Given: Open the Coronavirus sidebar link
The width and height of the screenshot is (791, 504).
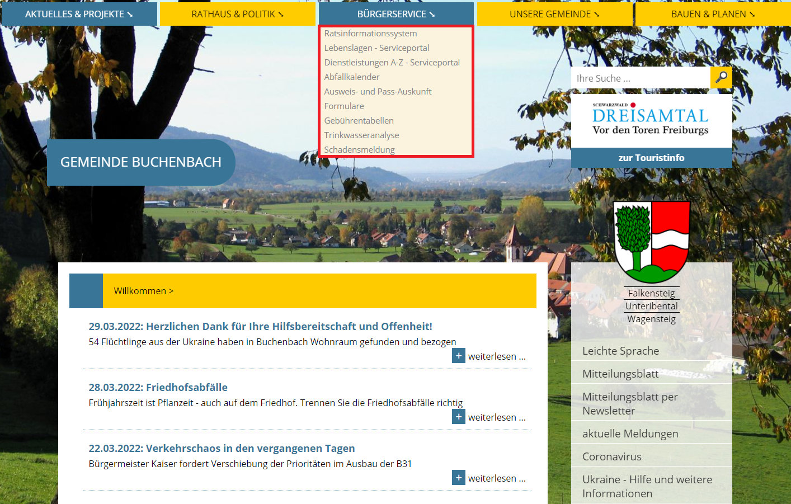Looking at the screenshot, I should [611, 456].
